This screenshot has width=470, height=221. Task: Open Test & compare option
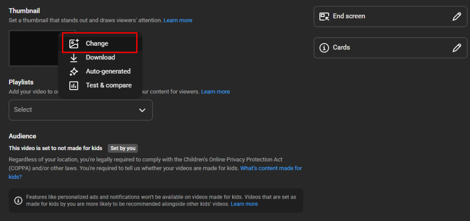tap(100, 86)
